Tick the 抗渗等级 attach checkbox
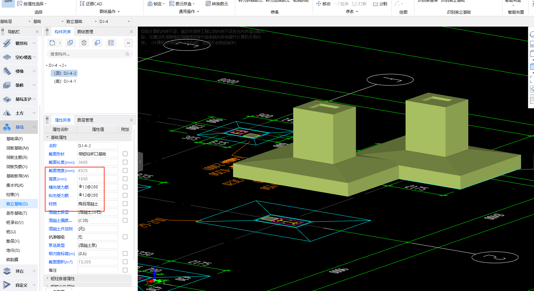 125,237
